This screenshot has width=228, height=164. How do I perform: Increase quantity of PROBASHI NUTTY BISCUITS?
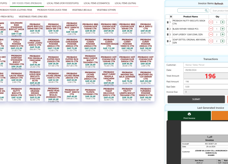pyautogui.click(x=223, y=22)
